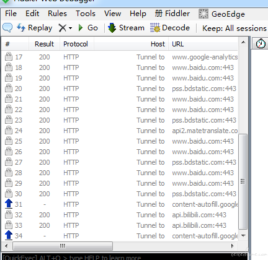Viewport: 268px width, 260px height.
Task: Click the horizontal scrollbar thumb
Action: (63, 246)
